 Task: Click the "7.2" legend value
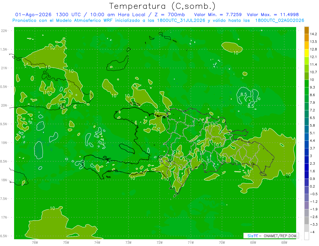[x=313, y=110]
